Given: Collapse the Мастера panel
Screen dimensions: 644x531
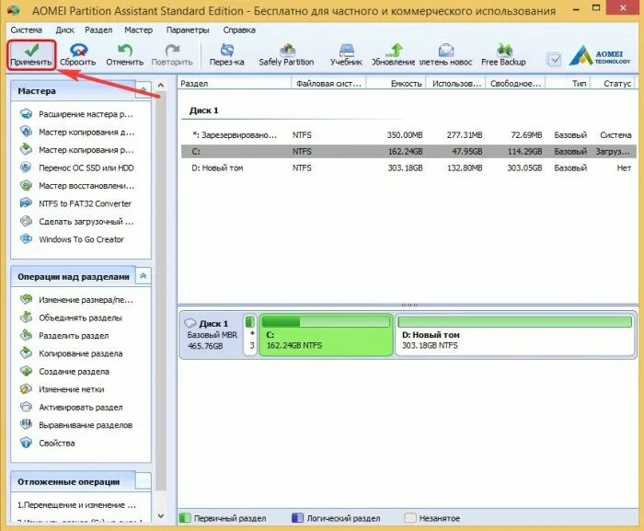Looking at the screenshot, I should pyautogui.click(x=144, y=89).
